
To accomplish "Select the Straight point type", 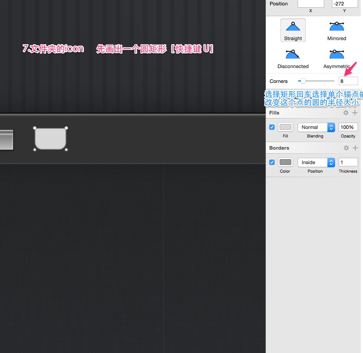I will [x=293, y=30].
